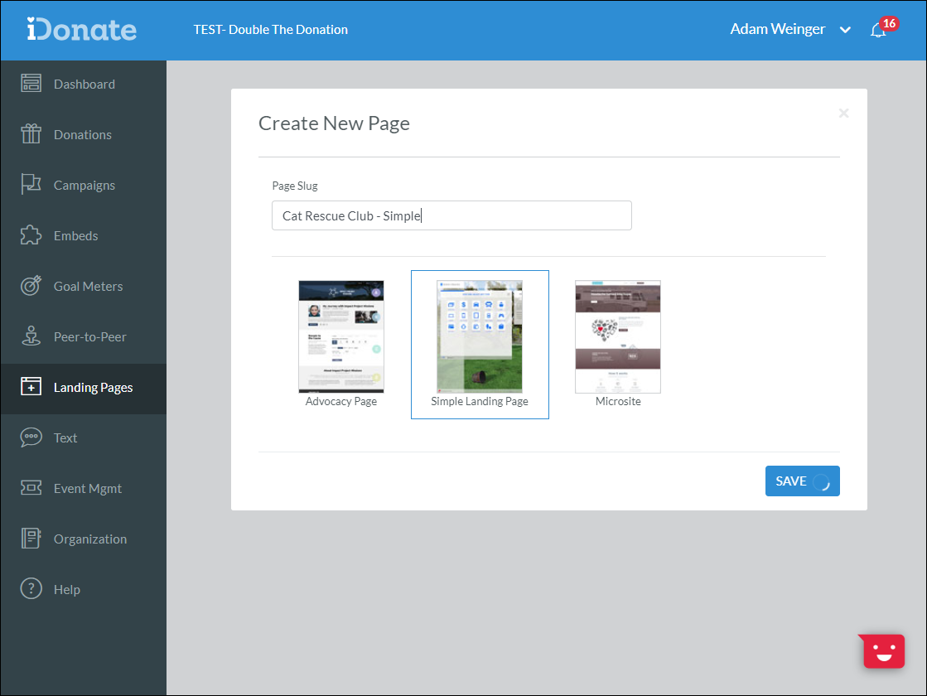Navigate to Embeds
Image resolution: width=927 pixels, height=696 pixels.
pos(75,235)
